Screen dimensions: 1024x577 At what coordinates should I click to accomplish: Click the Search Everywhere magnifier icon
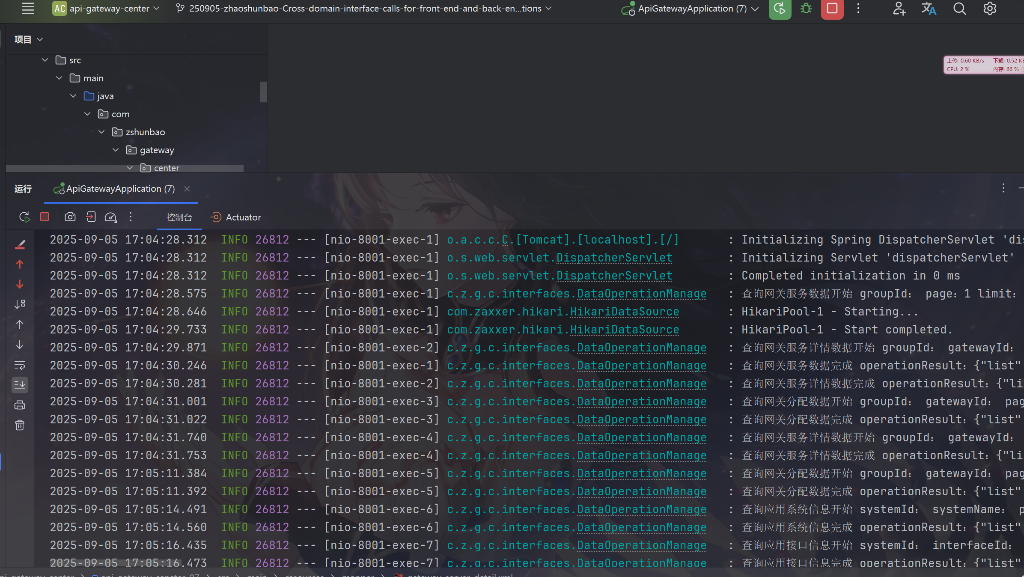959,9
